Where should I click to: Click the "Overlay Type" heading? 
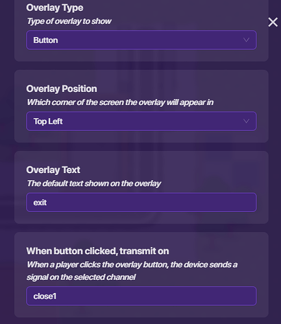tap(55, 8)
